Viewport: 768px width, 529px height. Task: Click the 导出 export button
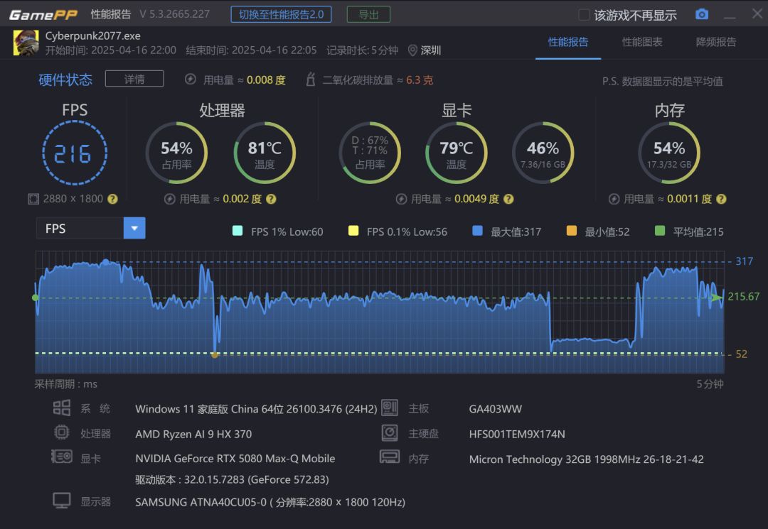pos(368,14)
